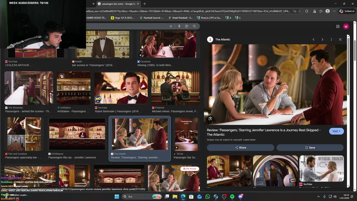This screenshot has width=357, height=201.
Task: Open the Voge 125 R 2025 bookmark
Action: point(122,18)
